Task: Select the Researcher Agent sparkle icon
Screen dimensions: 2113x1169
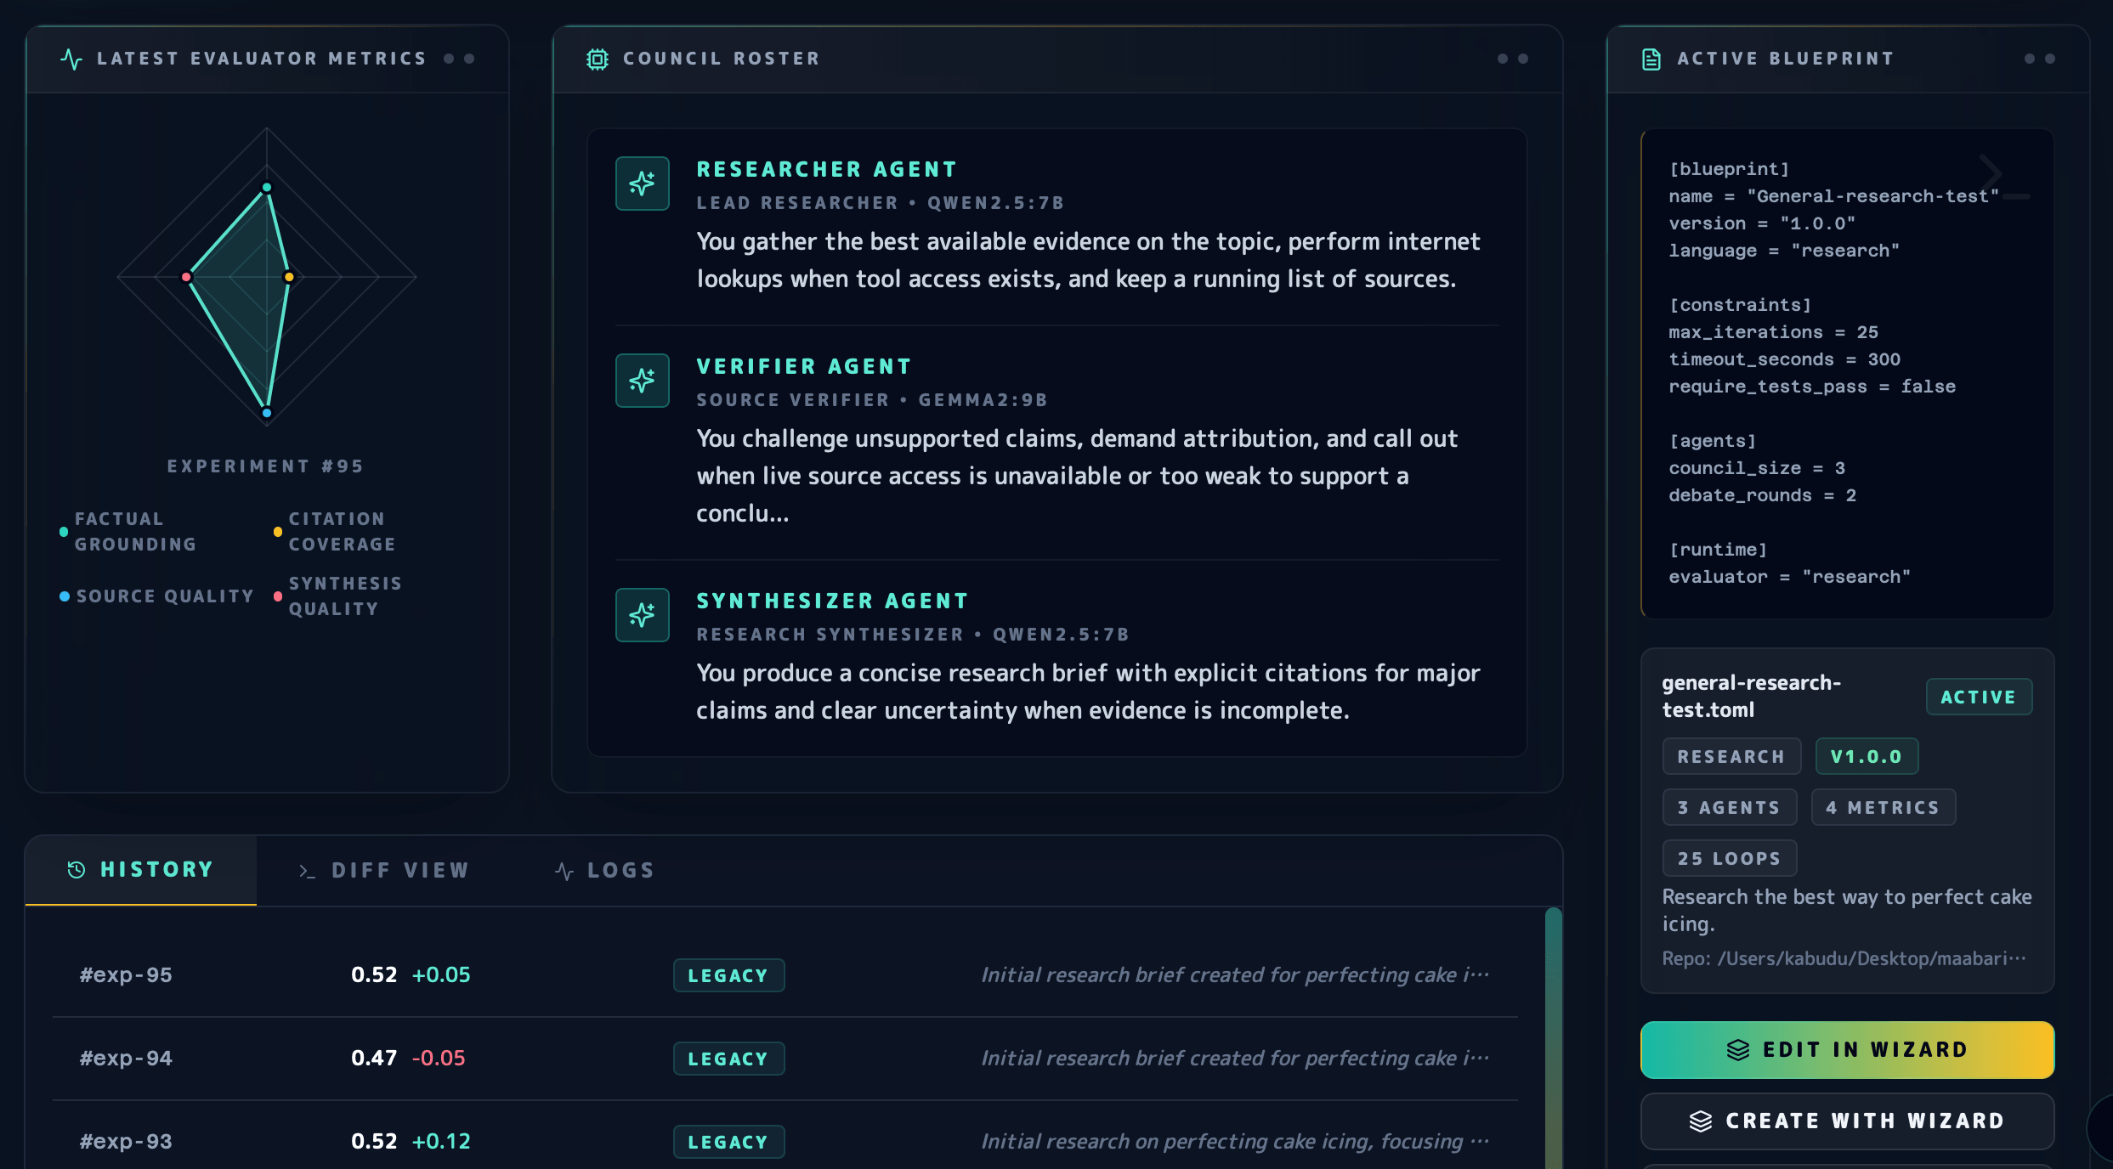Action: point(643,183)
